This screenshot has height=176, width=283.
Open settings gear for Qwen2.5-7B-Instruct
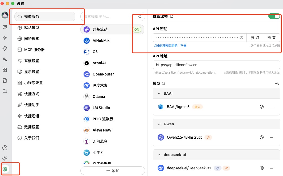tap(262, 137)
